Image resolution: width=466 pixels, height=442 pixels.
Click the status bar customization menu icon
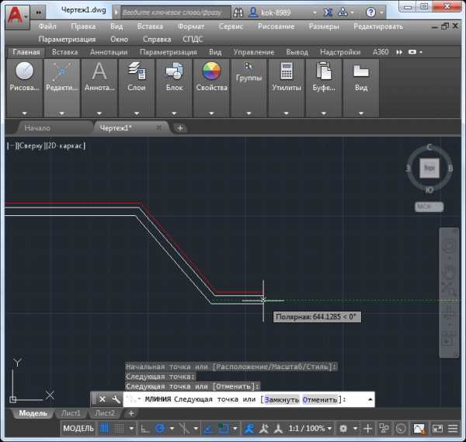click(453, 428)
